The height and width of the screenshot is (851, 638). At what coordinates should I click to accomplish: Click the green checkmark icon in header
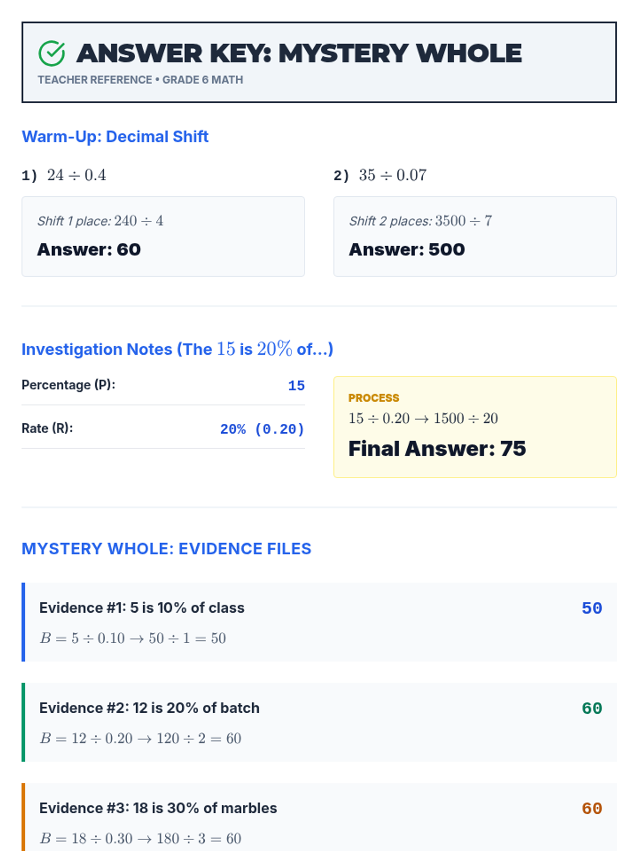click(52, 54)
